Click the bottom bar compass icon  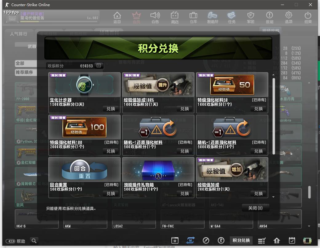coord(206,240)
